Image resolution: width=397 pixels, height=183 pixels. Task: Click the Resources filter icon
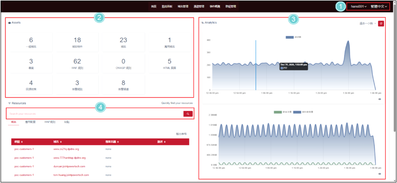[x=9, y=103]
